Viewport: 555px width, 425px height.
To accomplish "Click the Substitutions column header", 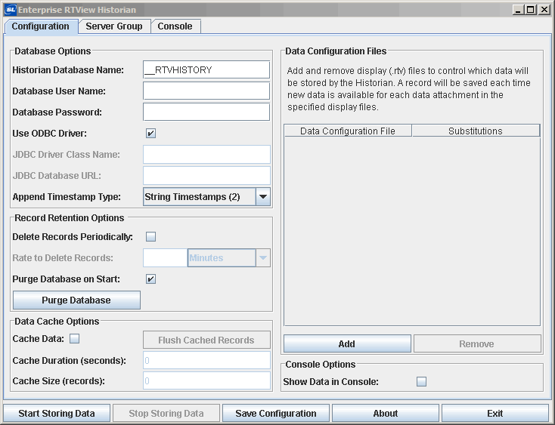I will 476,131.
